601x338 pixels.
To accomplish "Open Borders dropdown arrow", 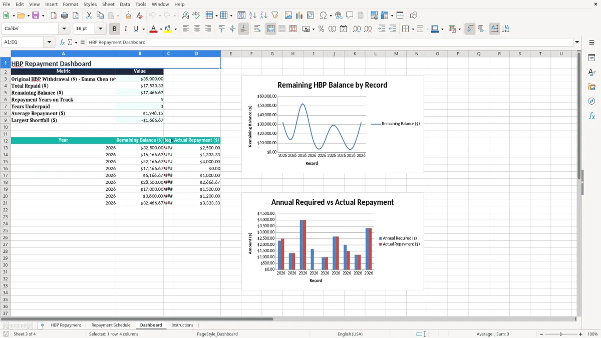I will click(x=413, y=29).
